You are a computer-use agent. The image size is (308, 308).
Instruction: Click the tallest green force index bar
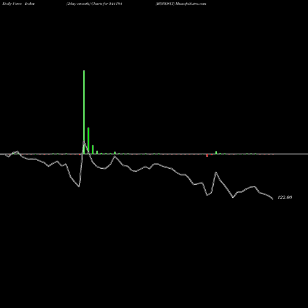84,112
